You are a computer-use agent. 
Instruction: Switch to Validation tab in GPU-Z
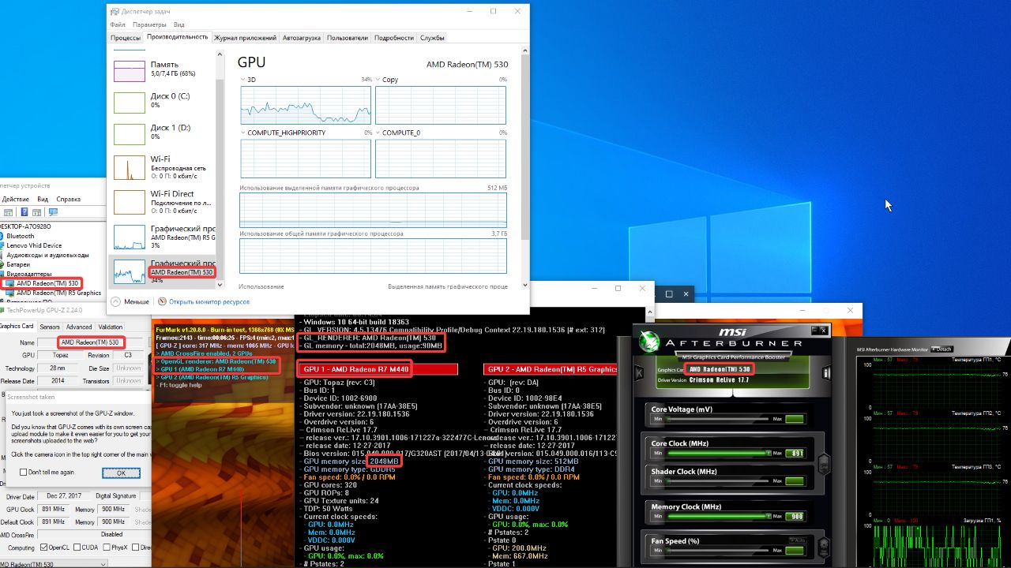pyautogui.click(x=111, y=327)
